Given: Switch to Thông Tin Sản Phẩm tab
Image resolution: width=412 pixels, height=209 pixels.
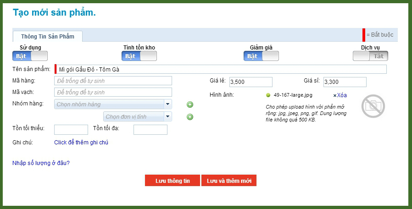Looking at the screenshot, I should pyautogui.click(x=48, y=36).
